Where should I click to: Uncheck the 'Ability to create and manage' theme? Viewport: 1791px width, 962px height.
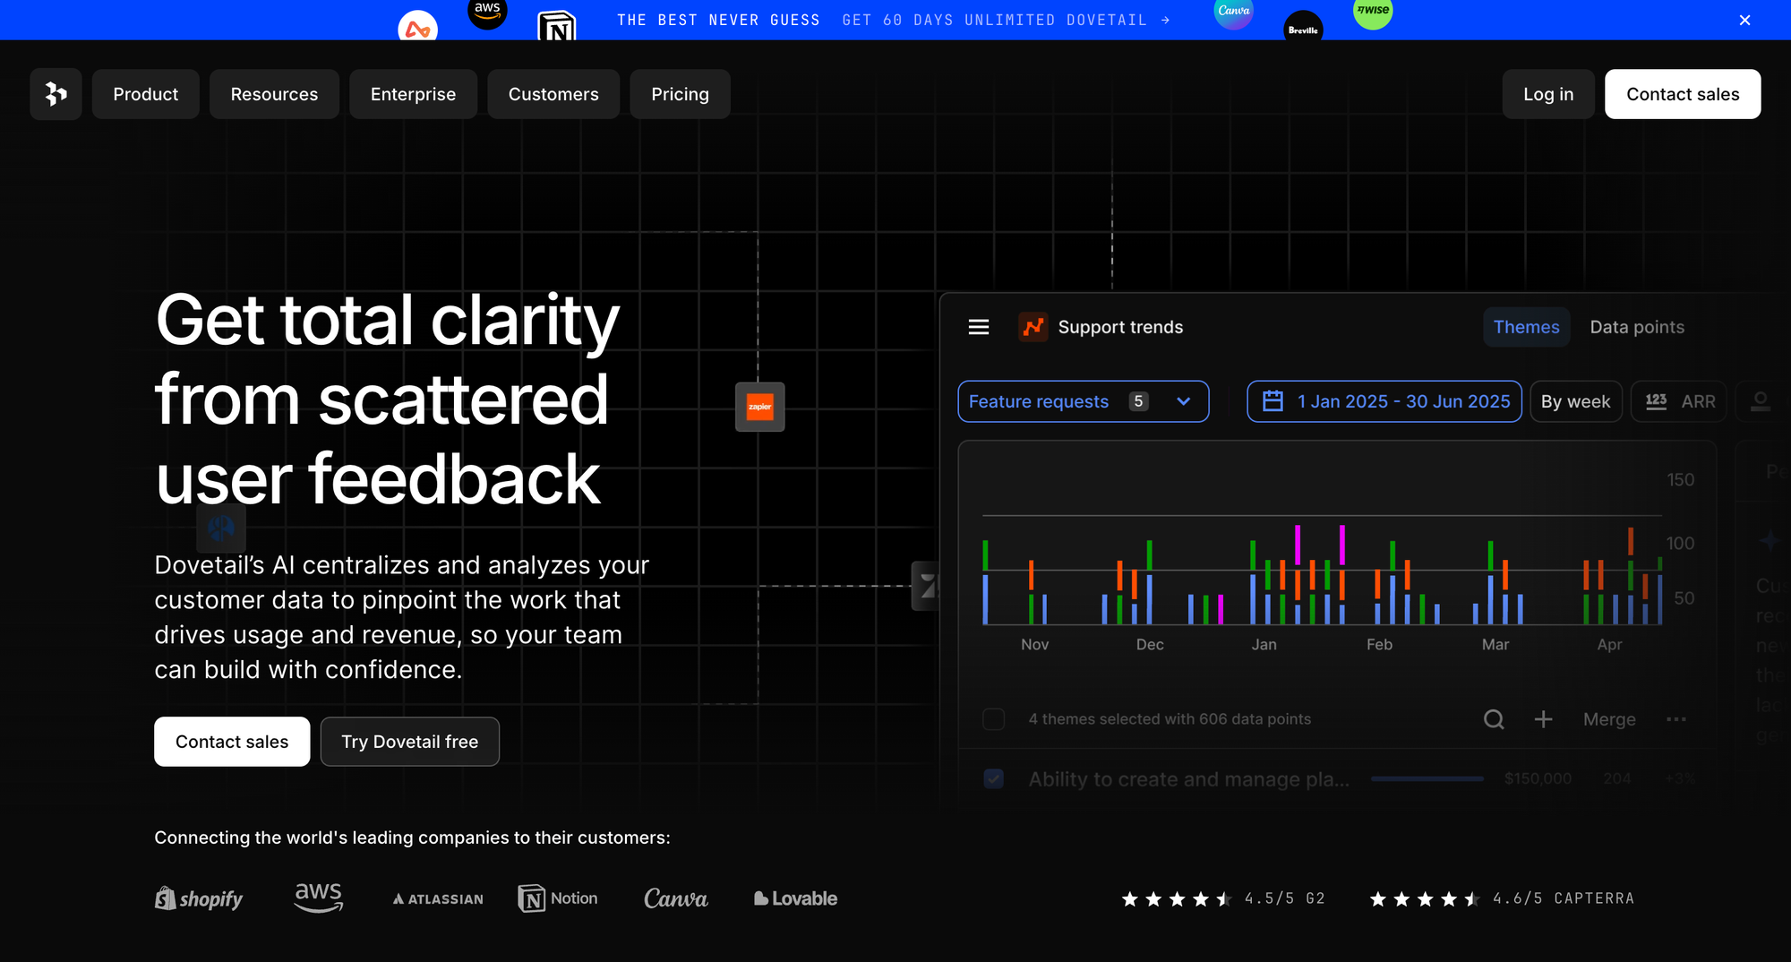pyautogui.click(x=993, y=778)
